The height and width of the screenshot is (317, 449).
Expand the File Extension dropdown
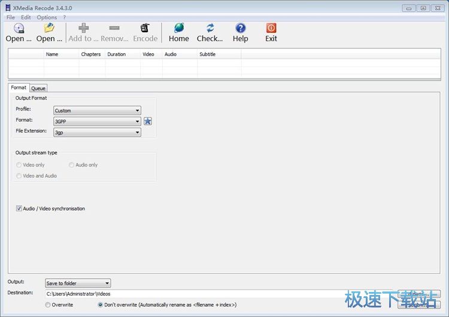tap(97, 133)
